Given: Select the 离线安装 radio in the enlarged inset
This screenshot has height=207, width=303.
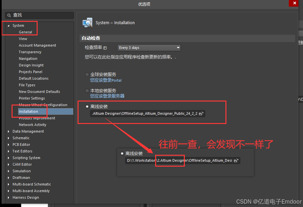Looking at the screenshot, I should (122, 153).
